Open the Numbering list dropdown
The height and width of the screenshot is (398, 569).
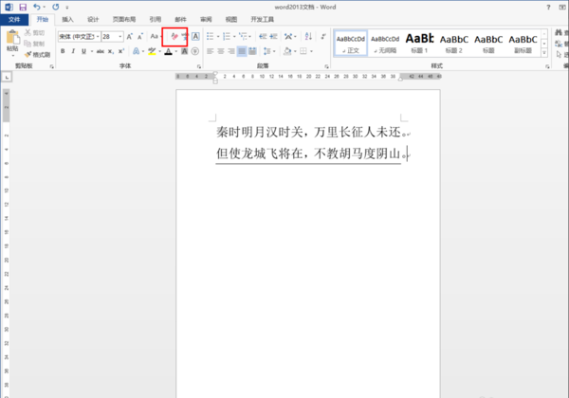[x=234, y=36]
